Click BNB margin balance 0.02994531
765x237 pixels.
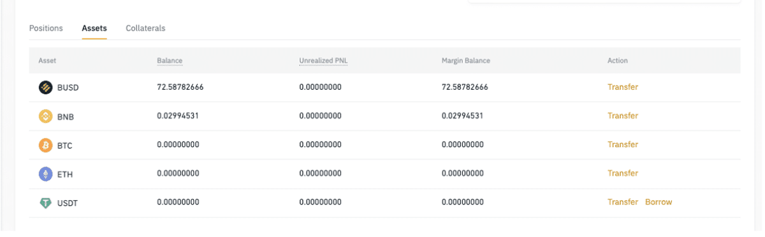click(463, 116)
